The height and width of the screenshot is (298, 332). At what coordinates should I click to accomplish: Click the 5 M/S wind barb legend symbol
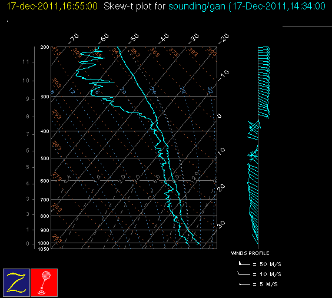(x=244, y=284)
